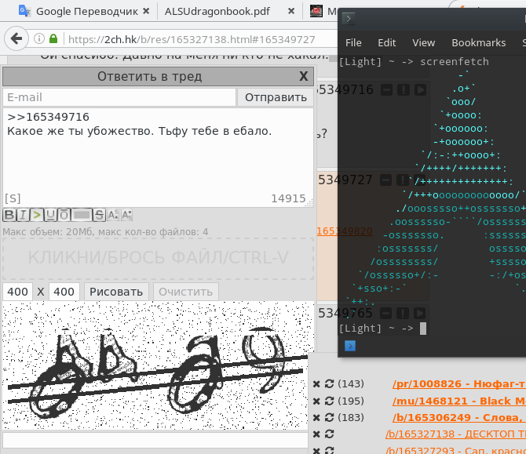Remove /mu/1468121 thread from favorites
This screenshot has height=454, width=526.
316,401
